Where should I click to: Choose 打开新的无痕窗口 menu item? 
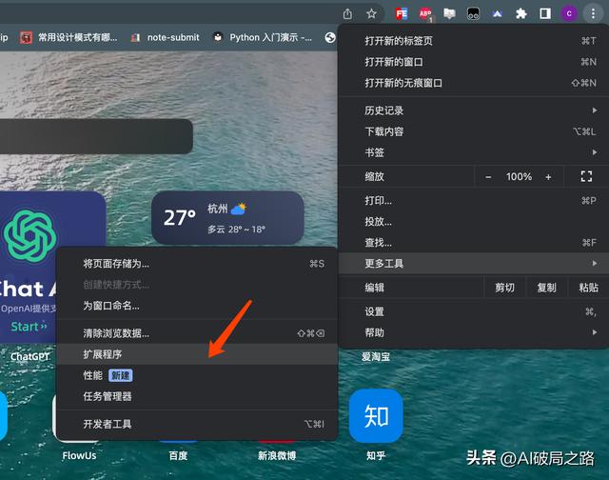point(403,83)
